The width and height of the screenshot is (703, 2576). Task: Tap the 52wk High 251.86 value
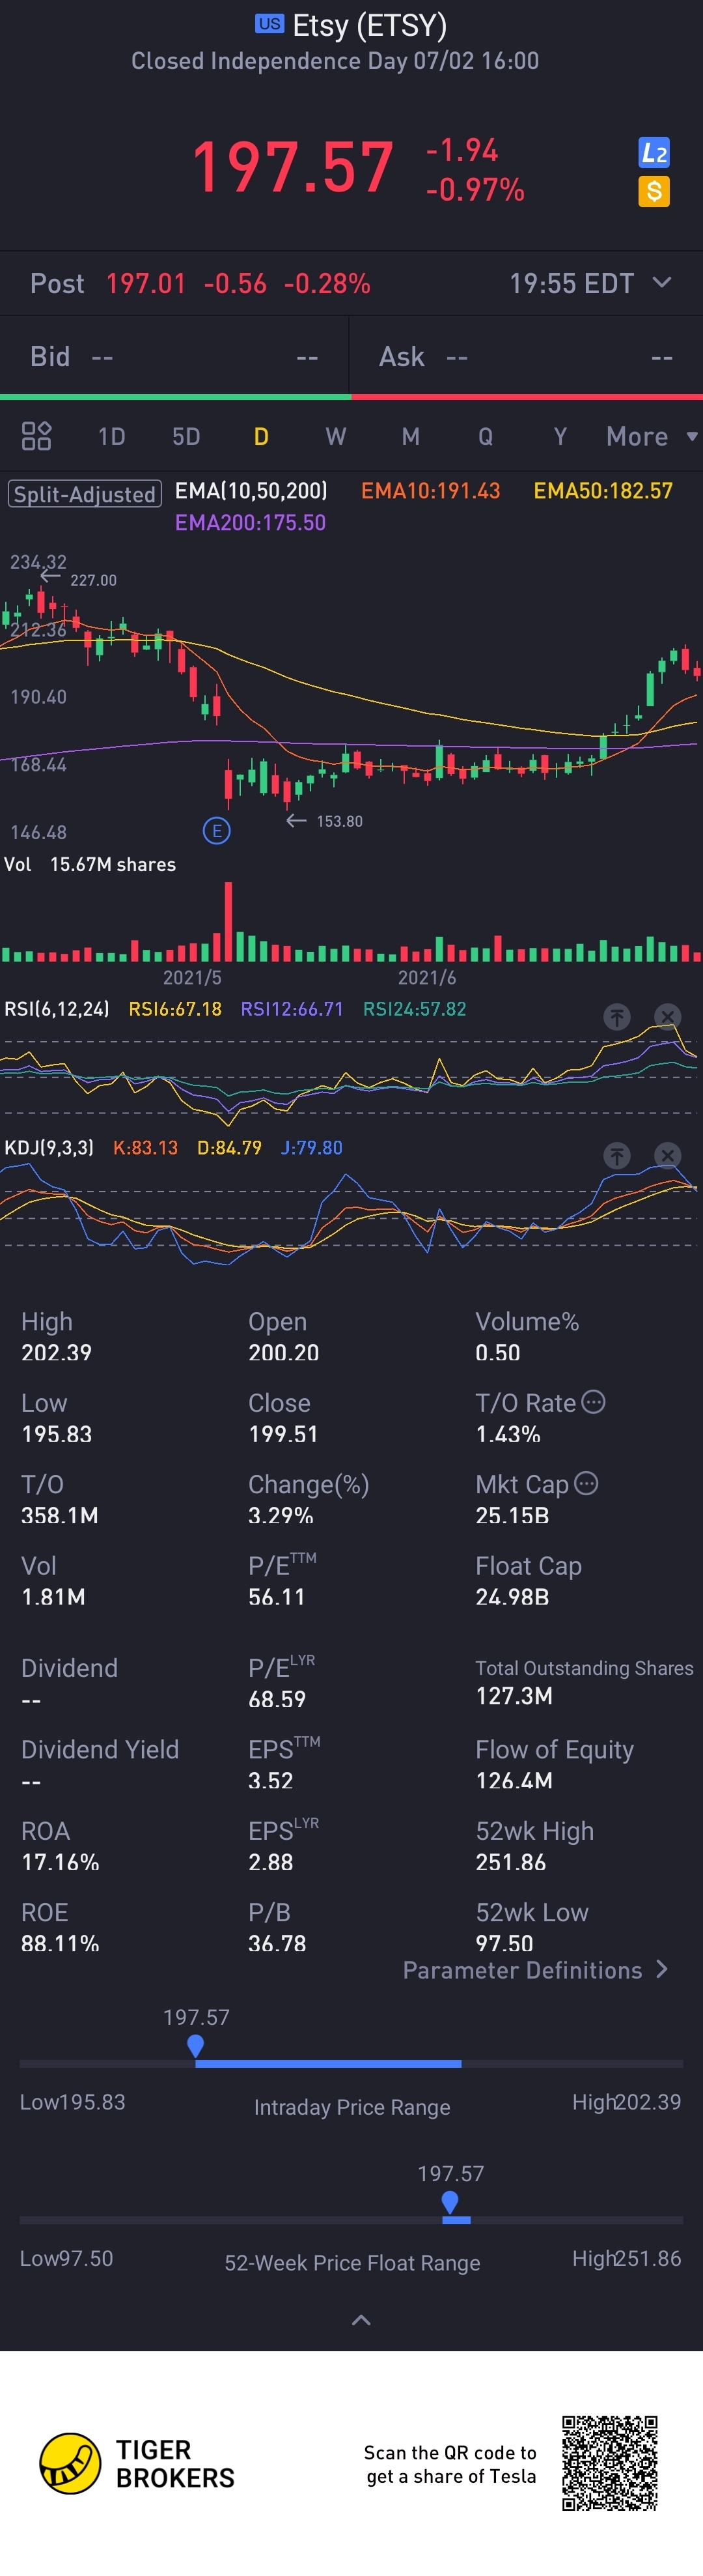[510, 1861]
